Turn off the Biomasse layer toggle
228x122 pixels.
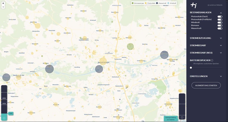220,25
